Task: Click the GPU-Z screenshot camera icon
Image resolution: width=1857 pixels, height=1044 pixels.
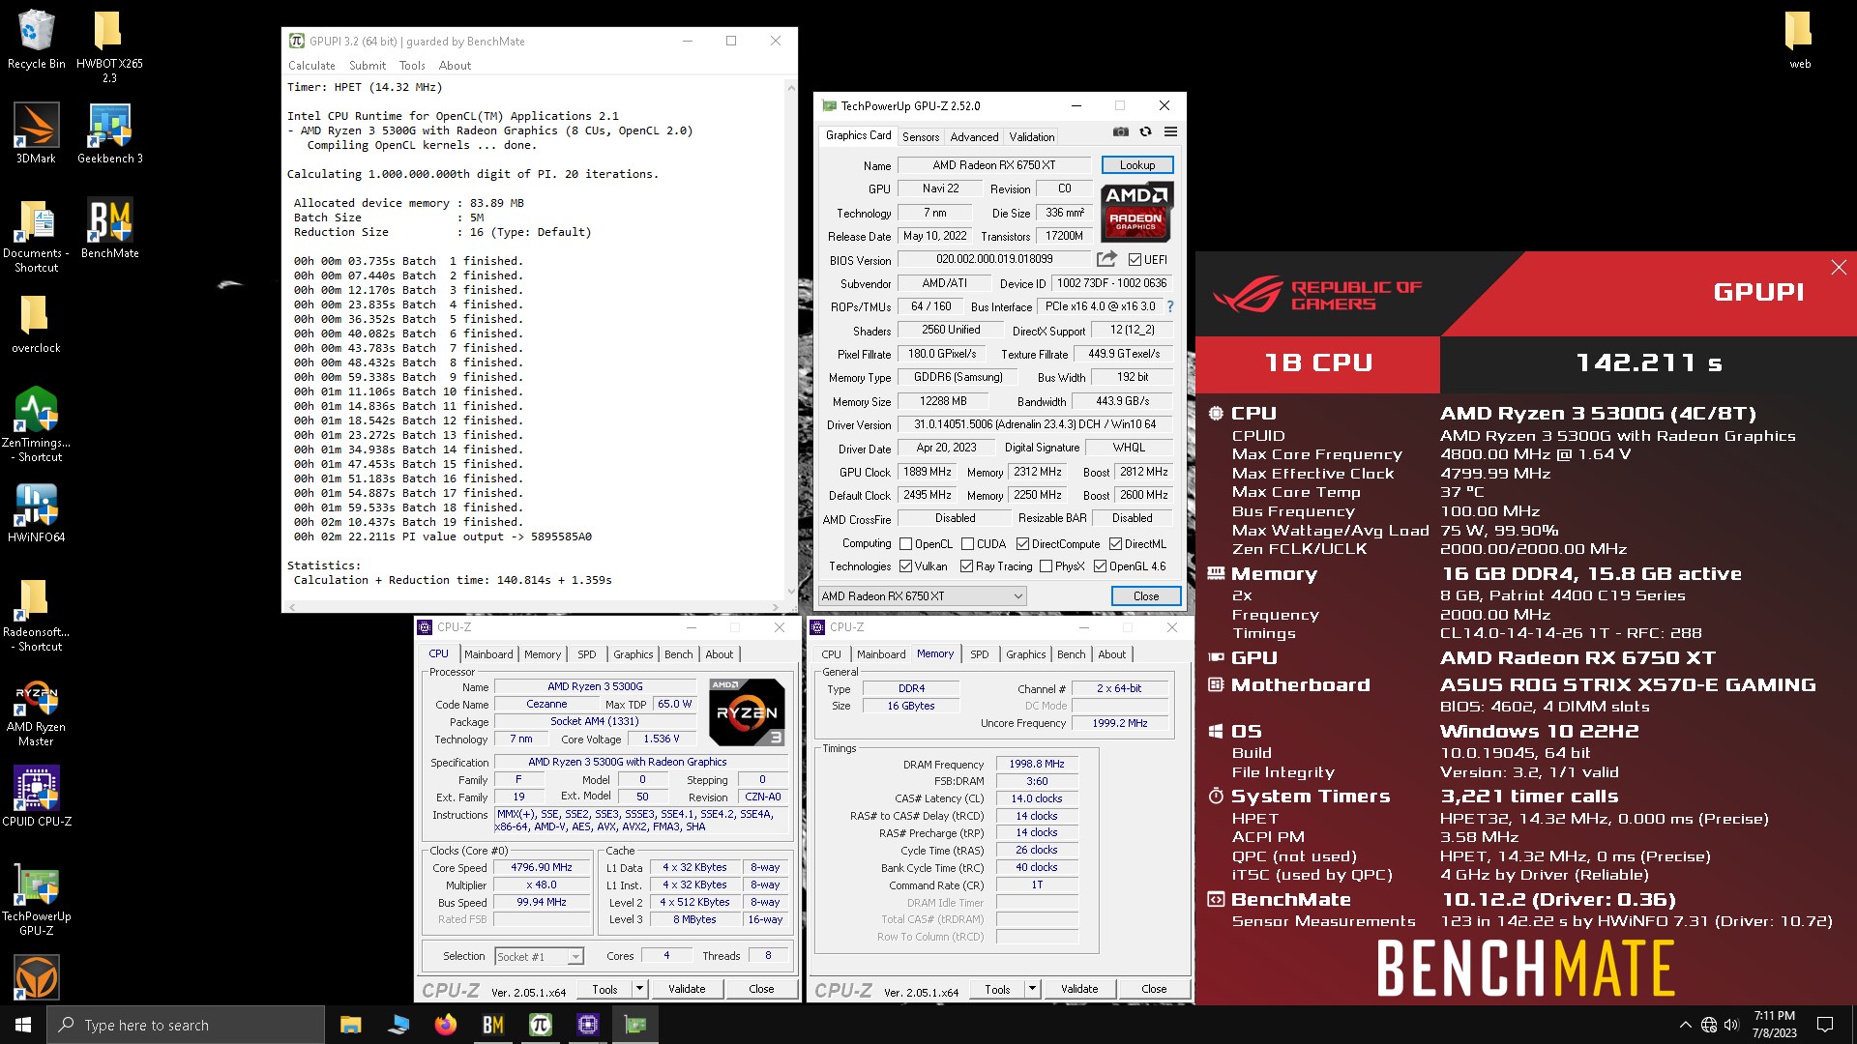Action: pyautogui.click(x=1121, y=132)
